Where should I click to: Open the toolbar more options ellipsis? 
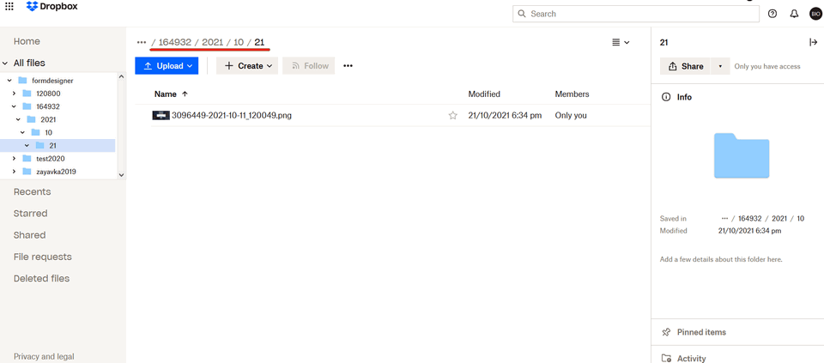[x=348, y=65]
